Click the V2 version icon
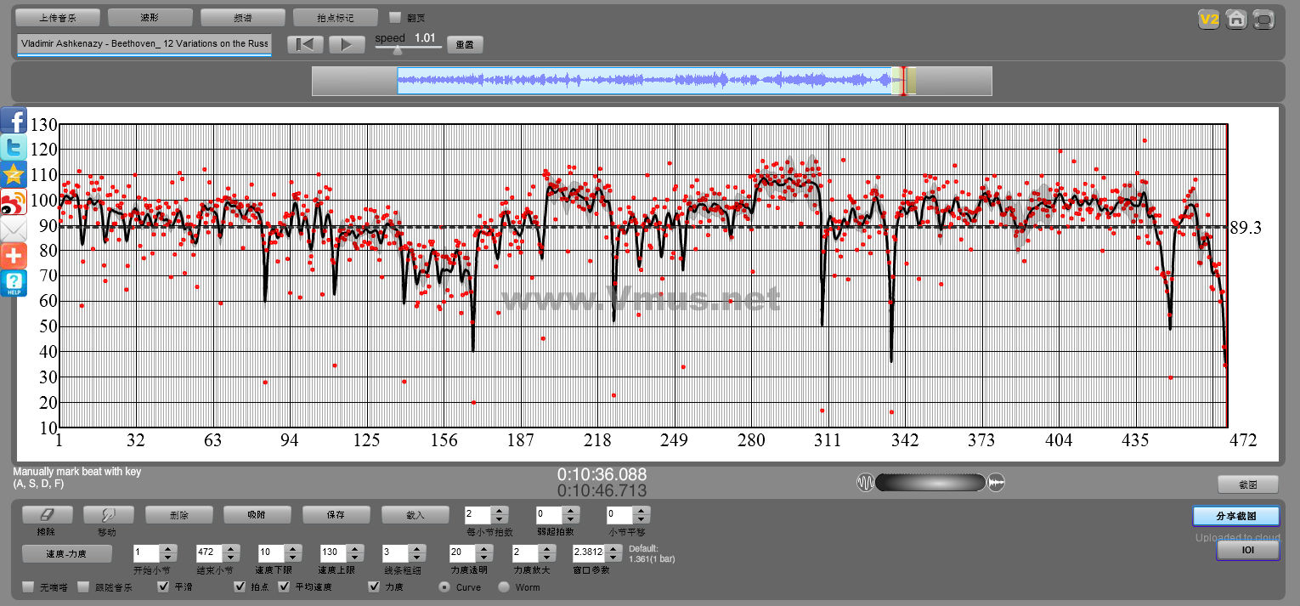1300x606 pixels. pos(1208,20)
